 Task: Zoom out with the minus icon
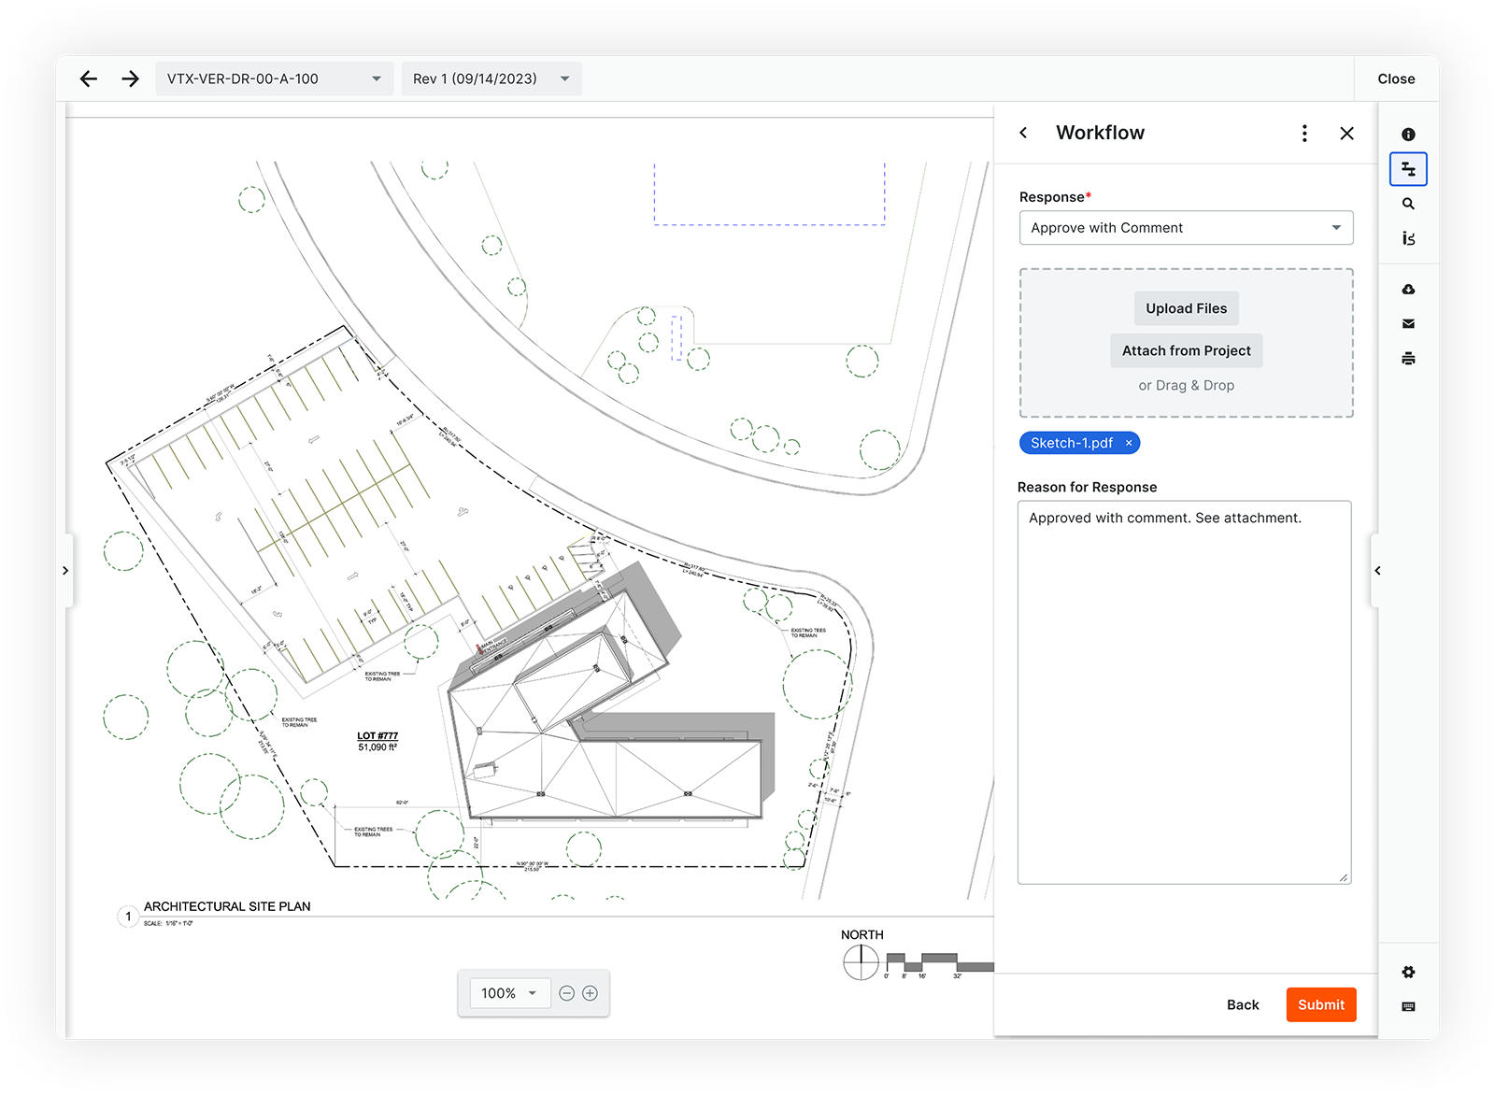pos(566,993)
